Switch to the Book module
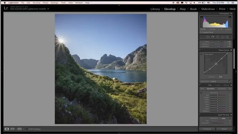The height and width of the screenshot is (134, 238). click(x=193, y=9)
